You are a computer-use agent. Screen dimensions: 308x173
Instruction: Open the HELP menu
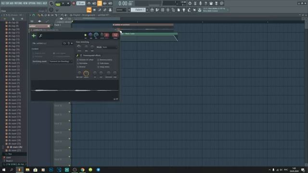coord(45,3)
